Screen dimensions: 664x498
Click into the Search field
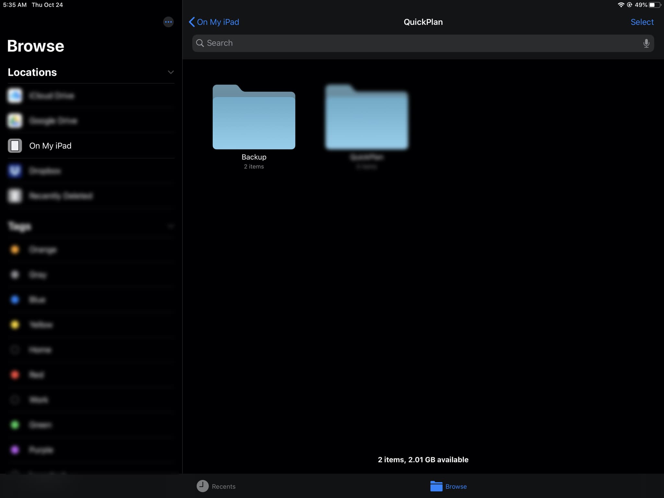pyautogui.click(x=421, y=43)
